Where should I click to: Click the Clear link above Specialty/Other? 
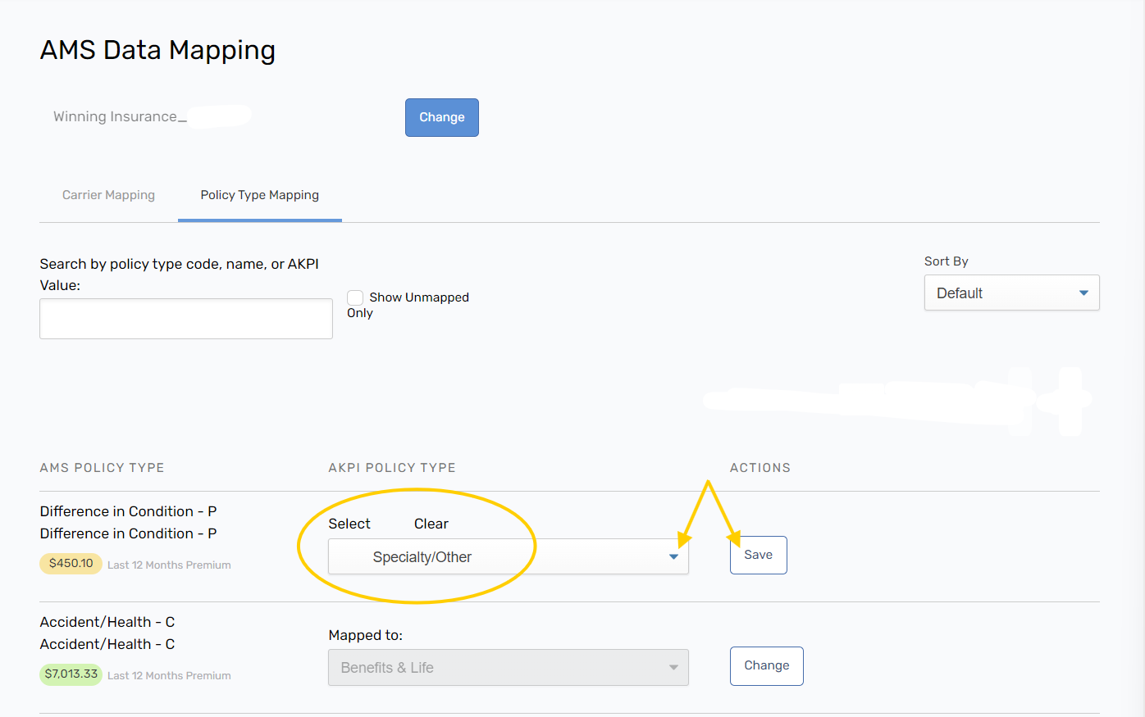(431, 524)
